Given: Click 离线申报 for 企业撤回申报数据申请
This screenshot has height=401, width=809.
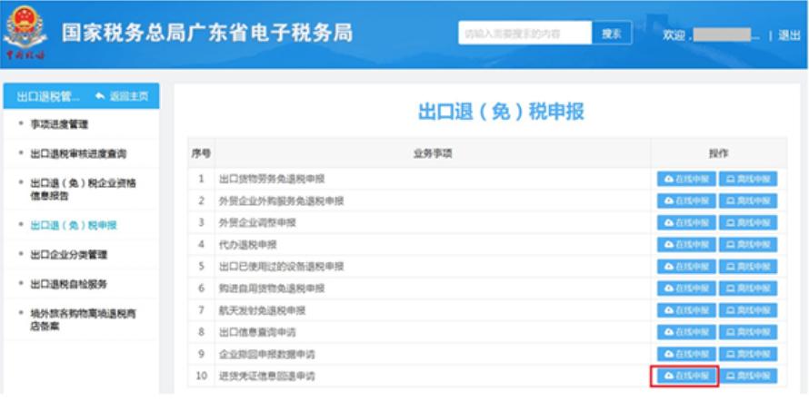Looking at the screenshot, I should click(748, 354).
